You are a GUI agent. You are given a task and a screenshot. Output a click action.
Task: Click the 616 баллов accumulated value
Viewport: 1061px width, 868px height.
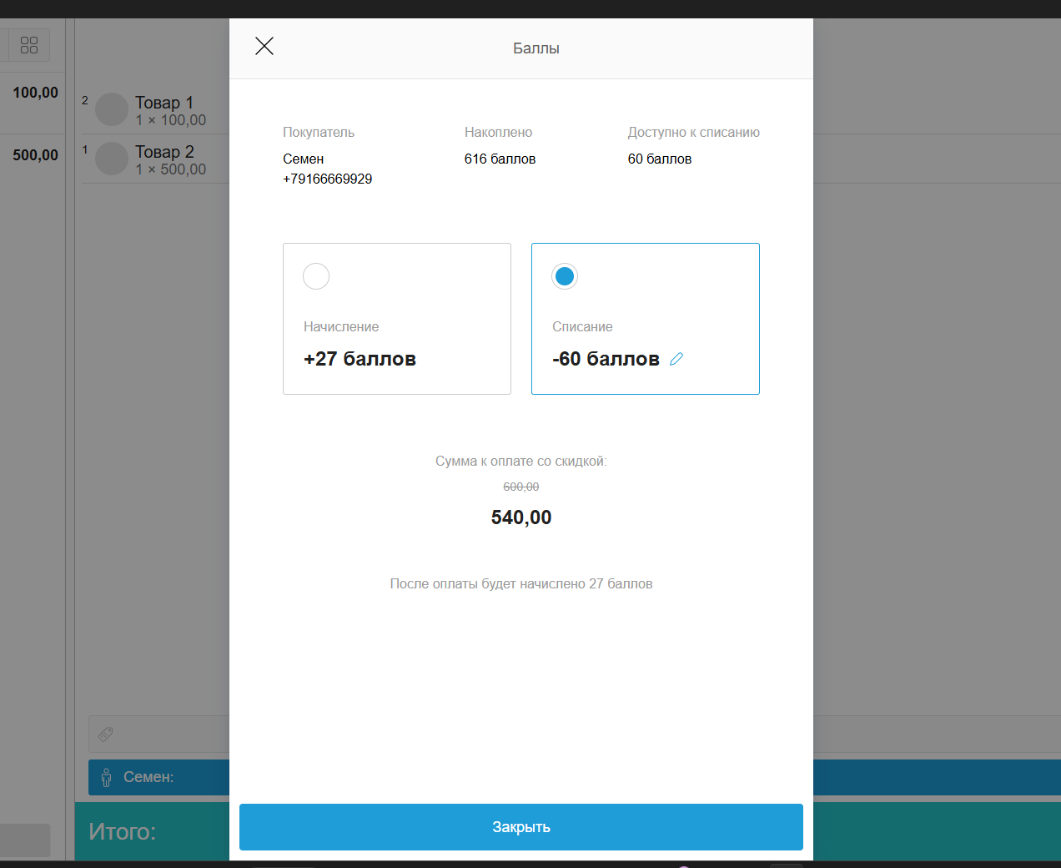pos(500,159)
